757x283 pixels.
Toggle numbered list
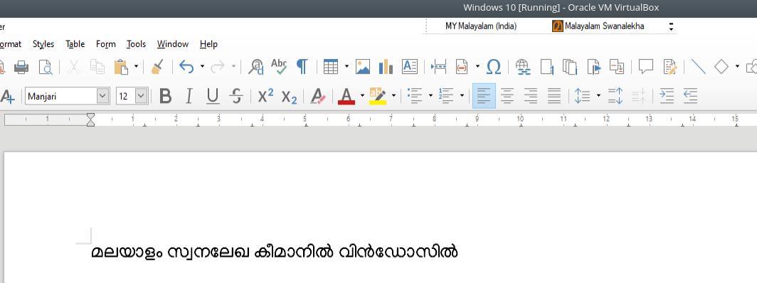[446, 96]
